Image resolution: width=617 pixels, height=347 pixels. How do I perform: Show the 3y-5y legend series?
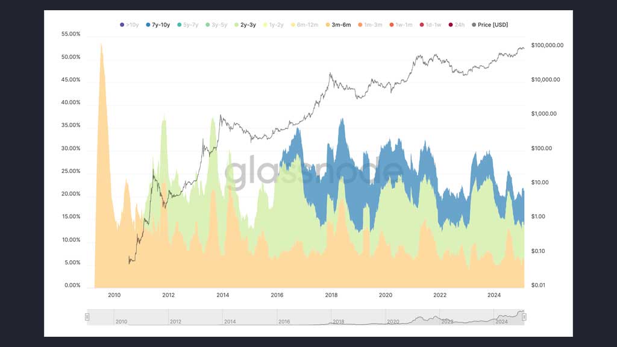coord(216,25)
